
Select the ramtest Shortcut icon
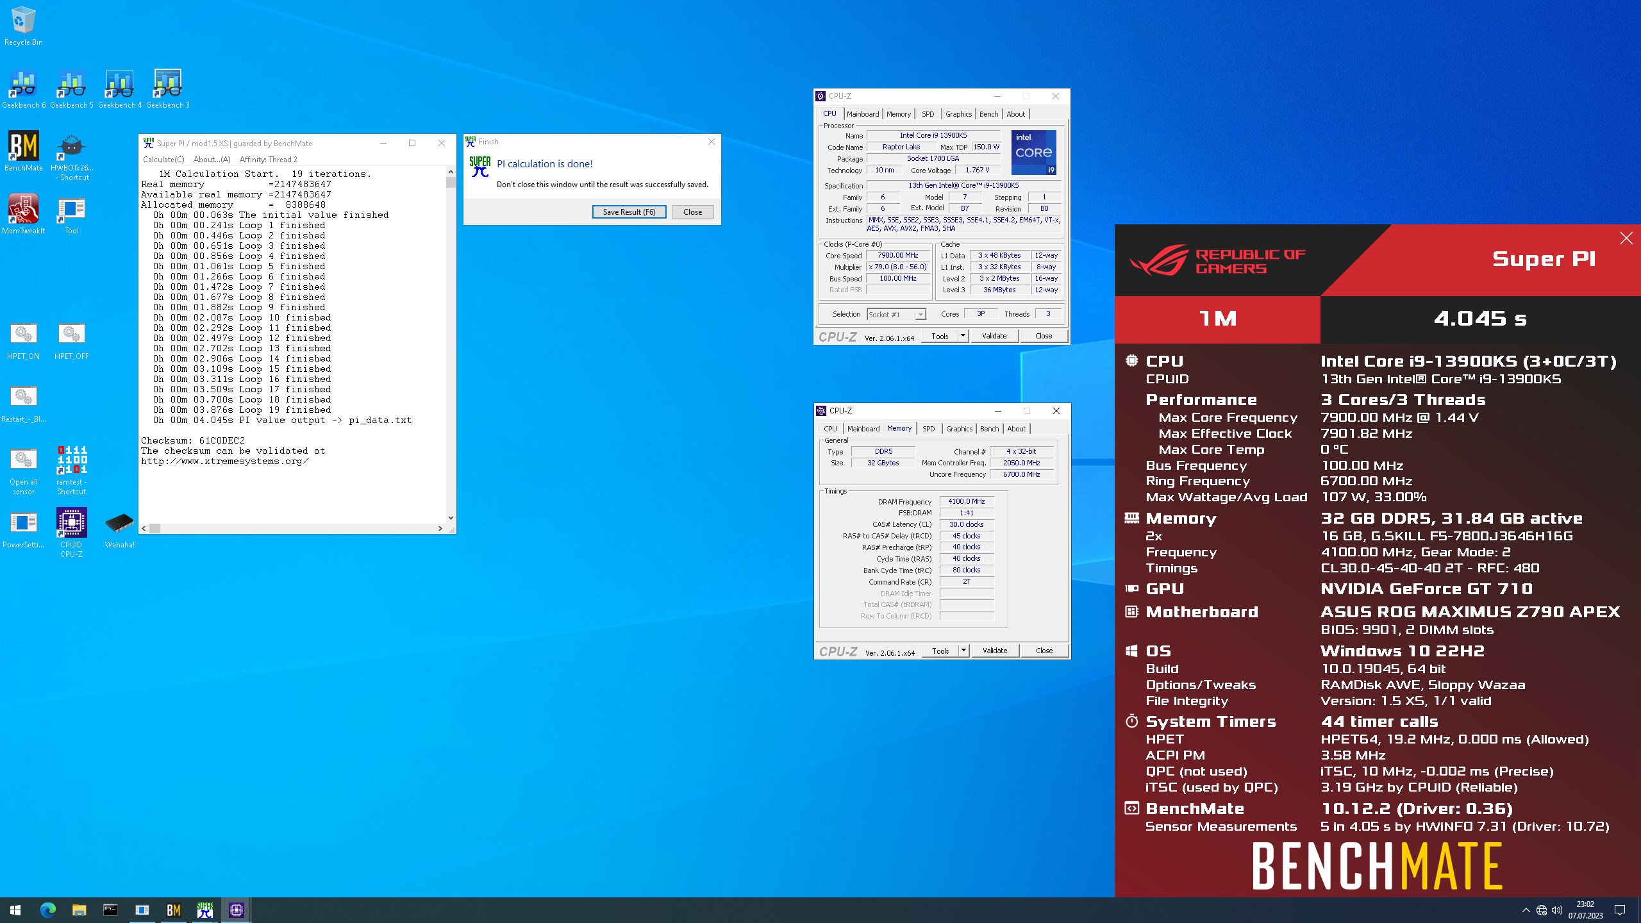click(72, 470)
